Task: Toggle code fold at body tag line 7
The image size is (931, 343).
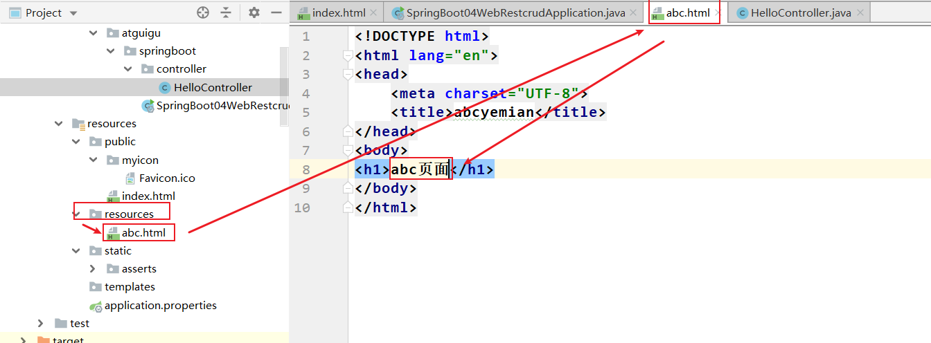Action: [348, 150]
